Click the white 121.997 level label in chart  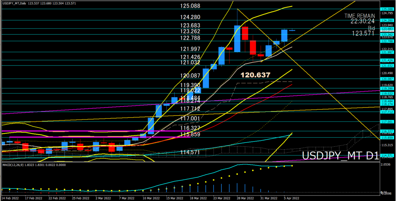coord(190,49)
